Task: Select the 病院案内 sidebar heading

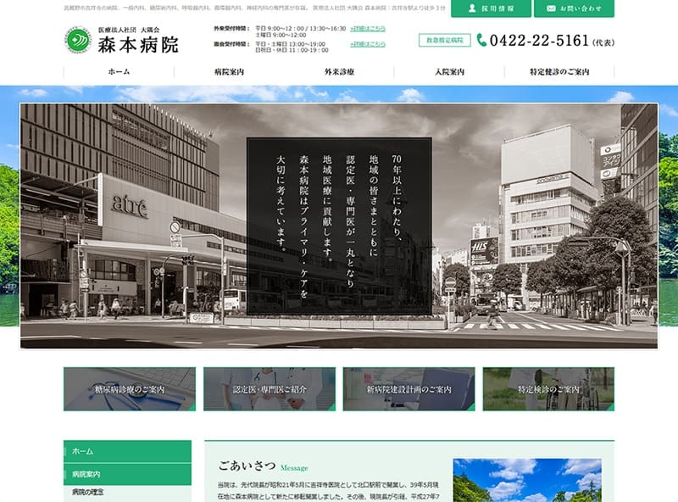Action: [128, 474]
